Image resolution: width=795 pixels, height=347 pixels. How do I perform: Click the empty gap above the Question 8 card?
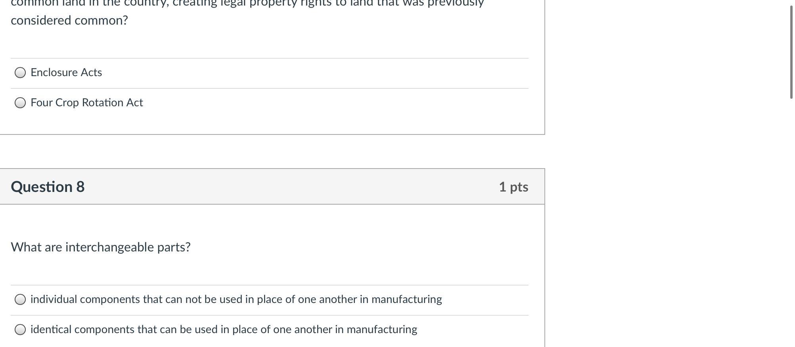[x=272, y=151]
